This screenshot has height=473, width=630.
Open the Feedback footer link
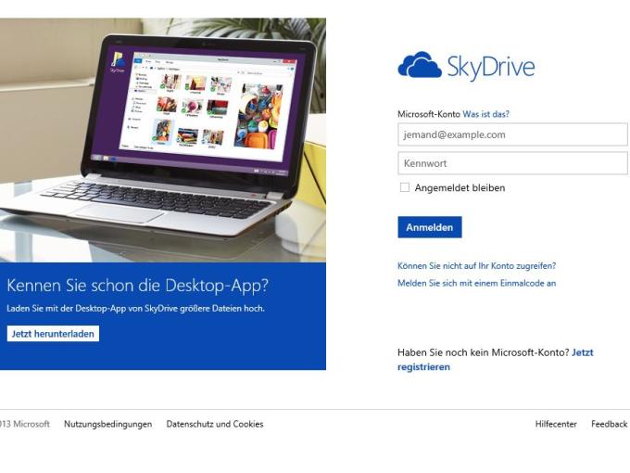coord(609,424)
